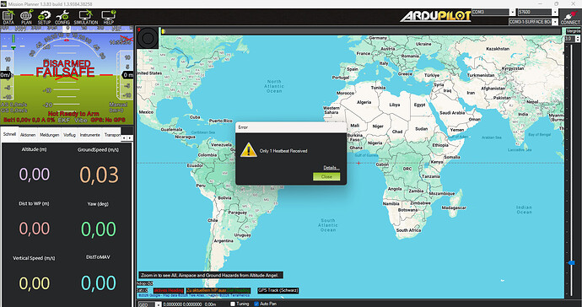582x307 pixels.
Task: Click the HUD compass heading strip
Action: point(67,29)
